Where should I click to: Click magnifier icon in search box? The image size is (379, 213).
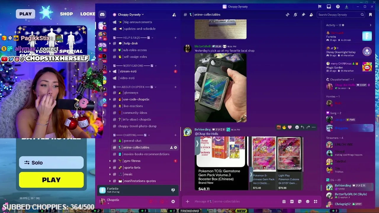pos(362,14)
